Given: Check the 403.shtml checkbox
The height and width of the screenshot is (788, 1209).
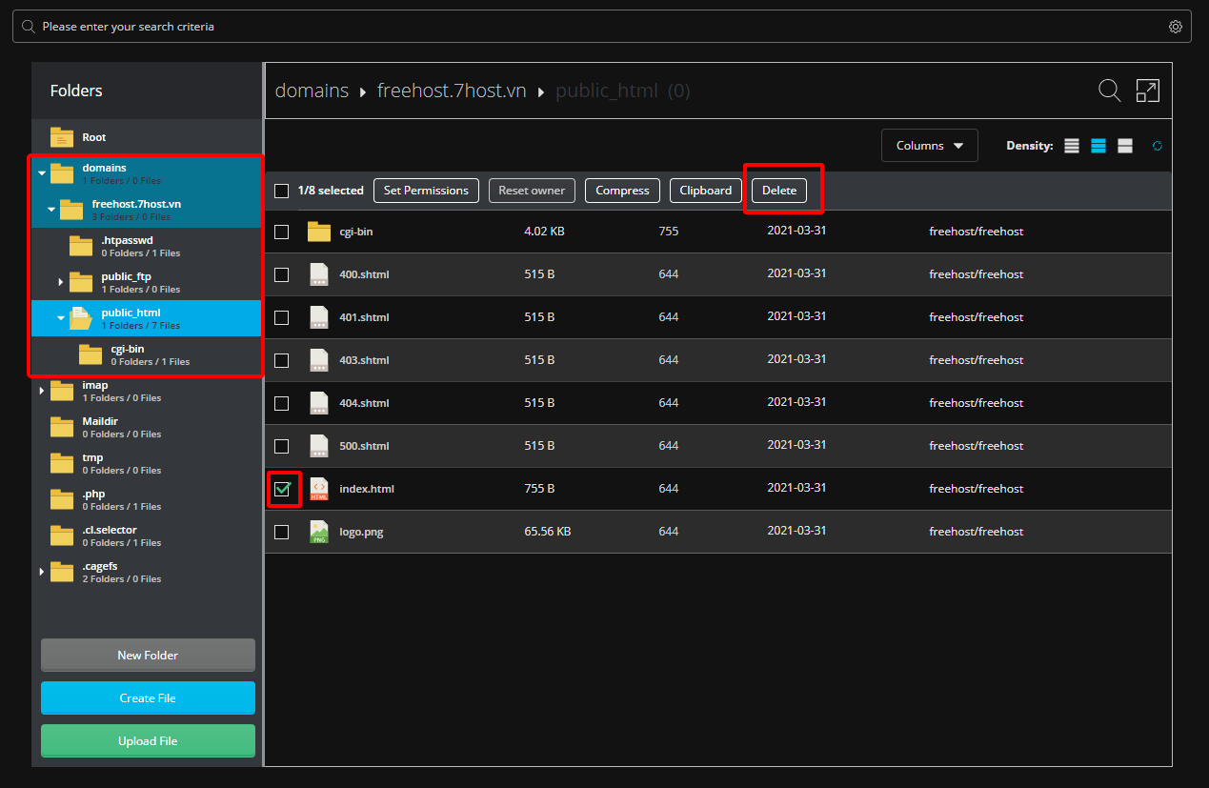Looking at the screenshot, I should (281, 360).
